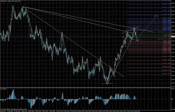Click the 1.6500 price axis label
The image size is (175, 112).
coord(173,33)
